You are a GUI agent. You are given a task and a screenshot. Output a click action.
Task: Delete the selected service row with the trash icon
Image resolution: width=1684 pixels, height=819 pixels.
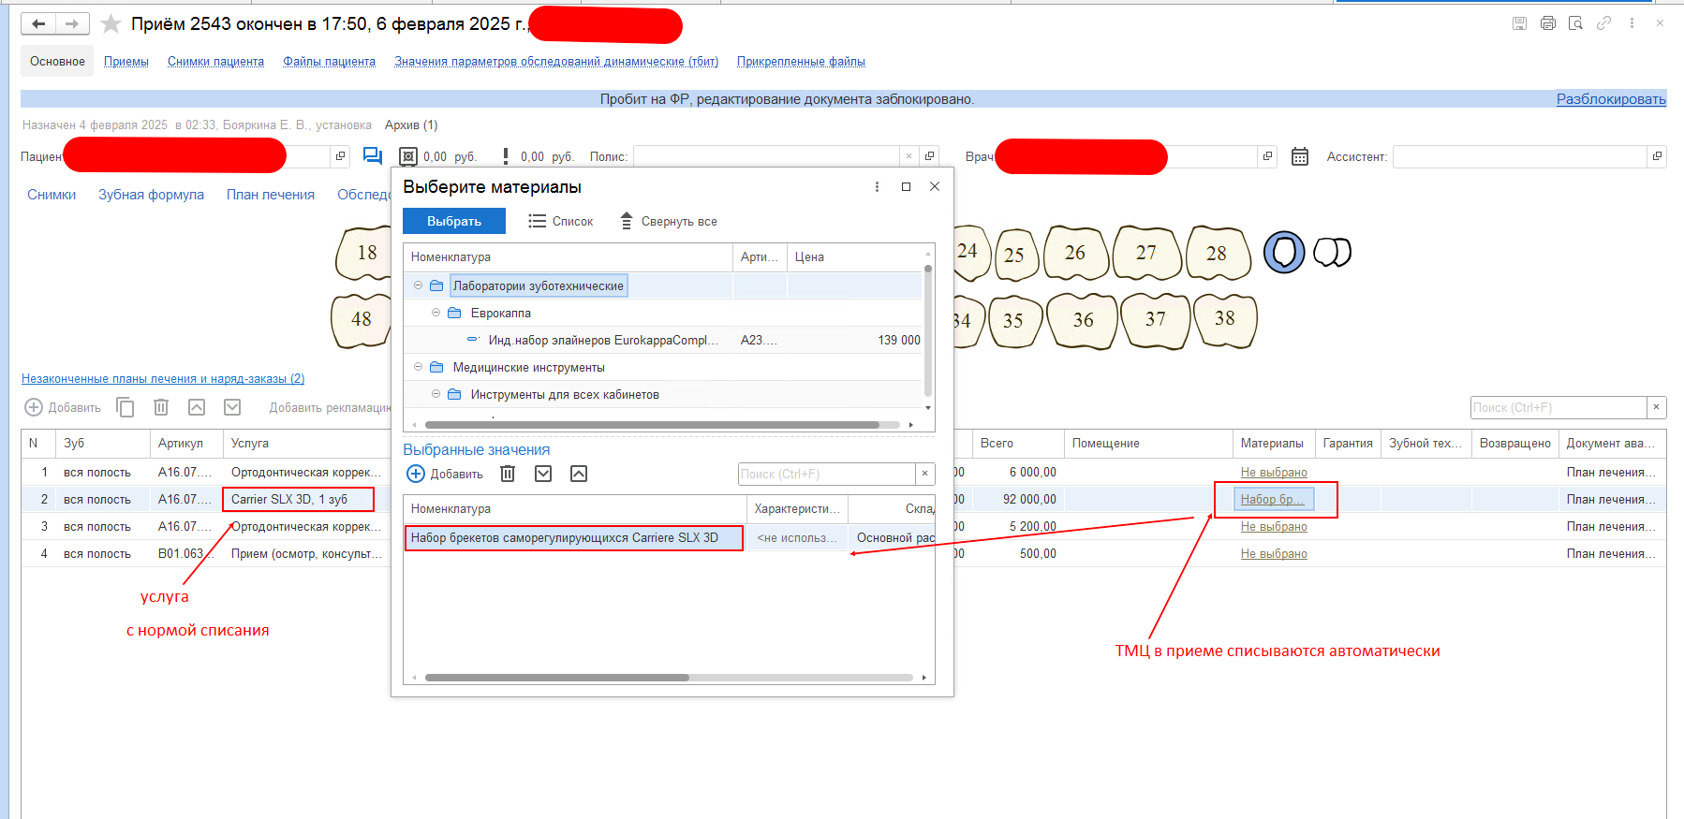click(161, 407)
